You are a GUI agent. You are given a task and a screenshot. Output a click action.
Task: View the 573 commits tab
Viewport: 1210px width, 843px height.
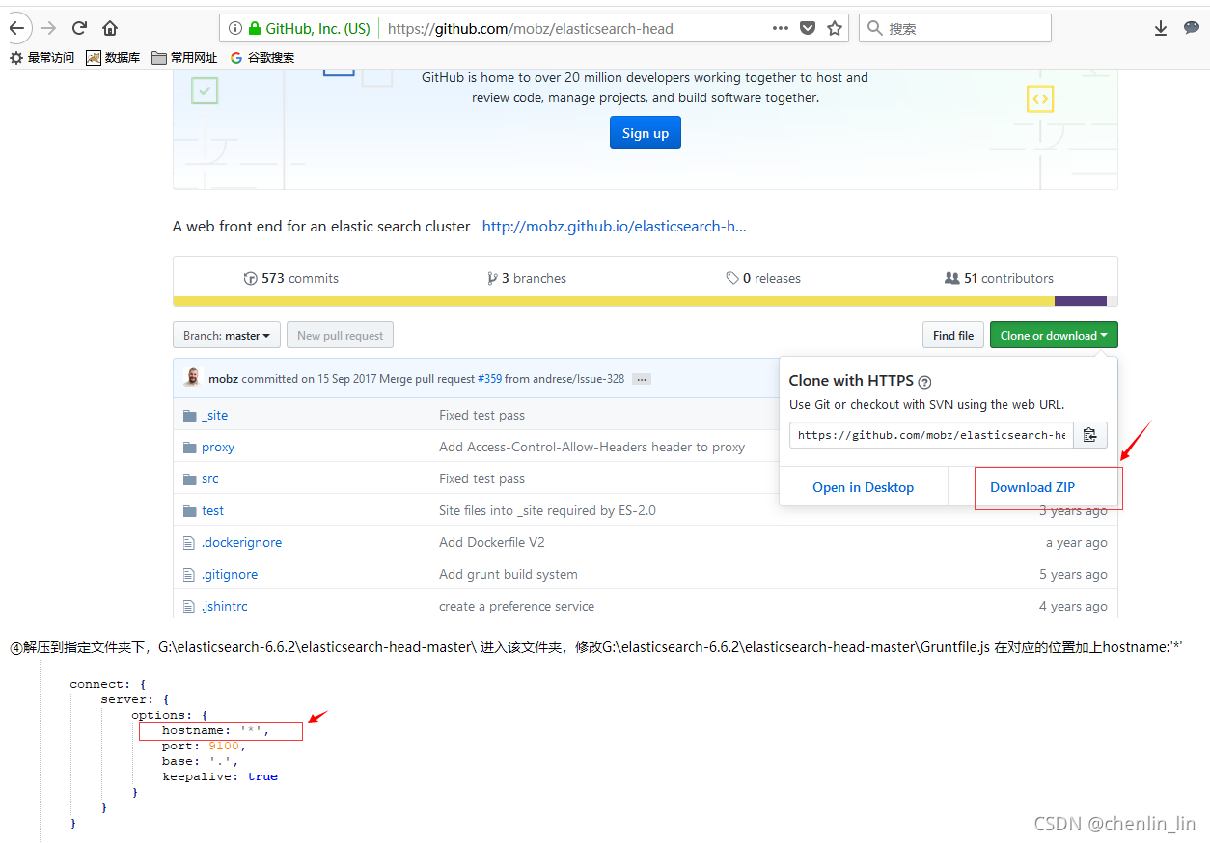291,278
